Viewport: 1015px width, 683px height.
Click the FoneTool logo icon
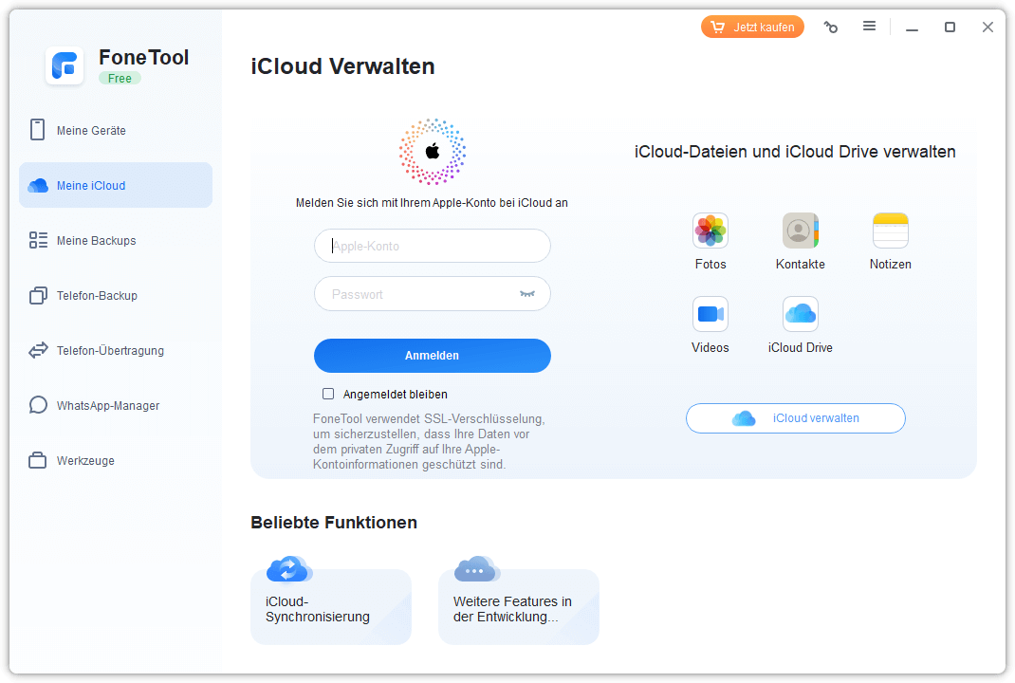[x=65, y=65]
